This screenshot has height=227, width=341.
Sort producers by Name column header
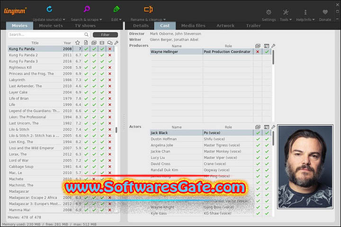pyautogui.click(x=177, y=46)
